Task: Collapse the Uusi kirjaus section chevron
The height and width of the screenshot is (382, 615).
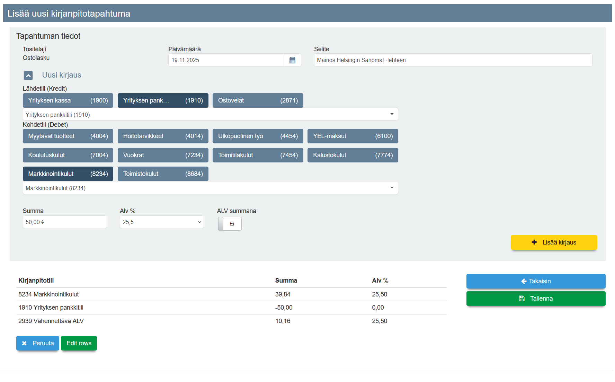Action: (x=28, y=75)
